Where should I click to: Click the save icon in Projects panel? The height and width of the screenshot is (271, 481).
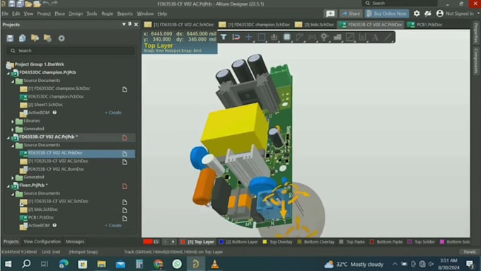point(10,38)
